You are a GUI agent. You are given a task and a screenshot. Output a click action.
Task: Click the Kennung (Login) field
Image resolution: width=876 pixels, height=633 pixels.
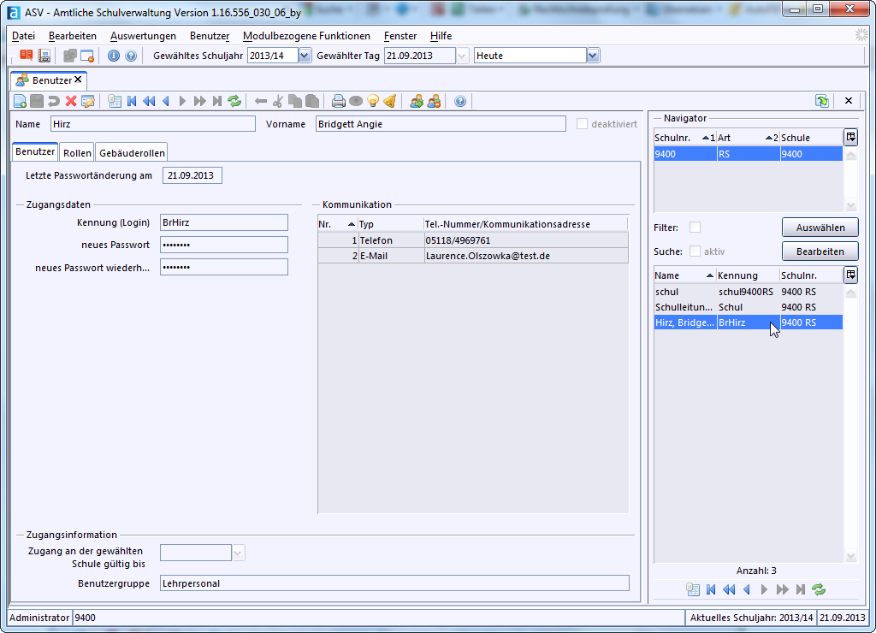coord(224,222)
